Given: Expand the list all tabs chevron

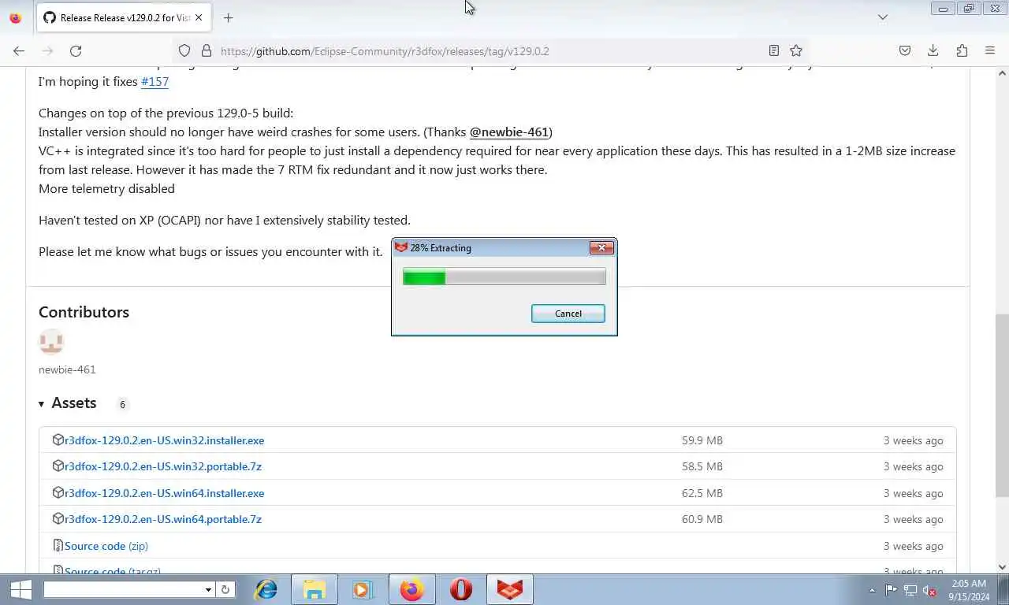Looking at the screenshot, I should point(883,17).
